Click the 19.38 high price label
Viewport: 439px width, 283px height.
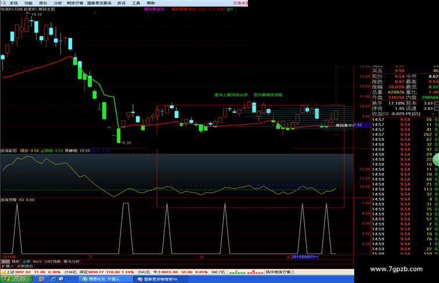point(37,15)
